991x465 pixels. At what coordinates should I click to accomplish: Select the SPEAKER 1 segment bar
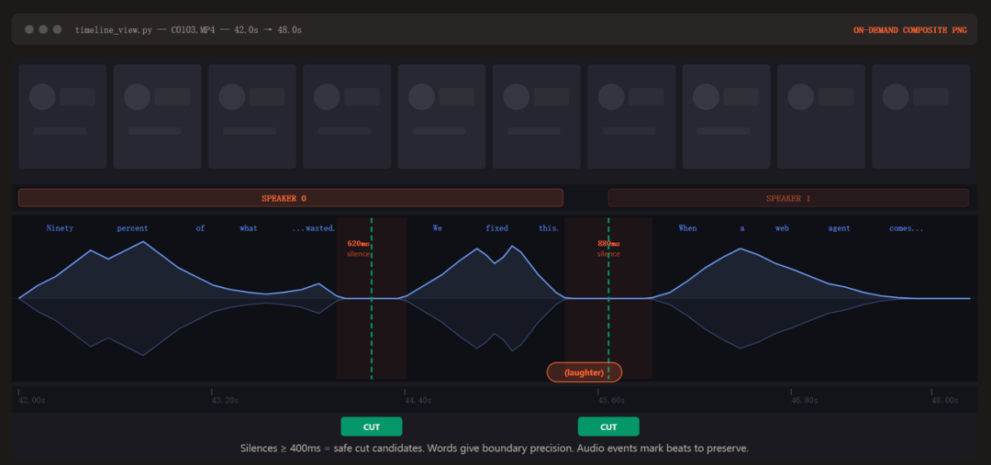(788, 198)
